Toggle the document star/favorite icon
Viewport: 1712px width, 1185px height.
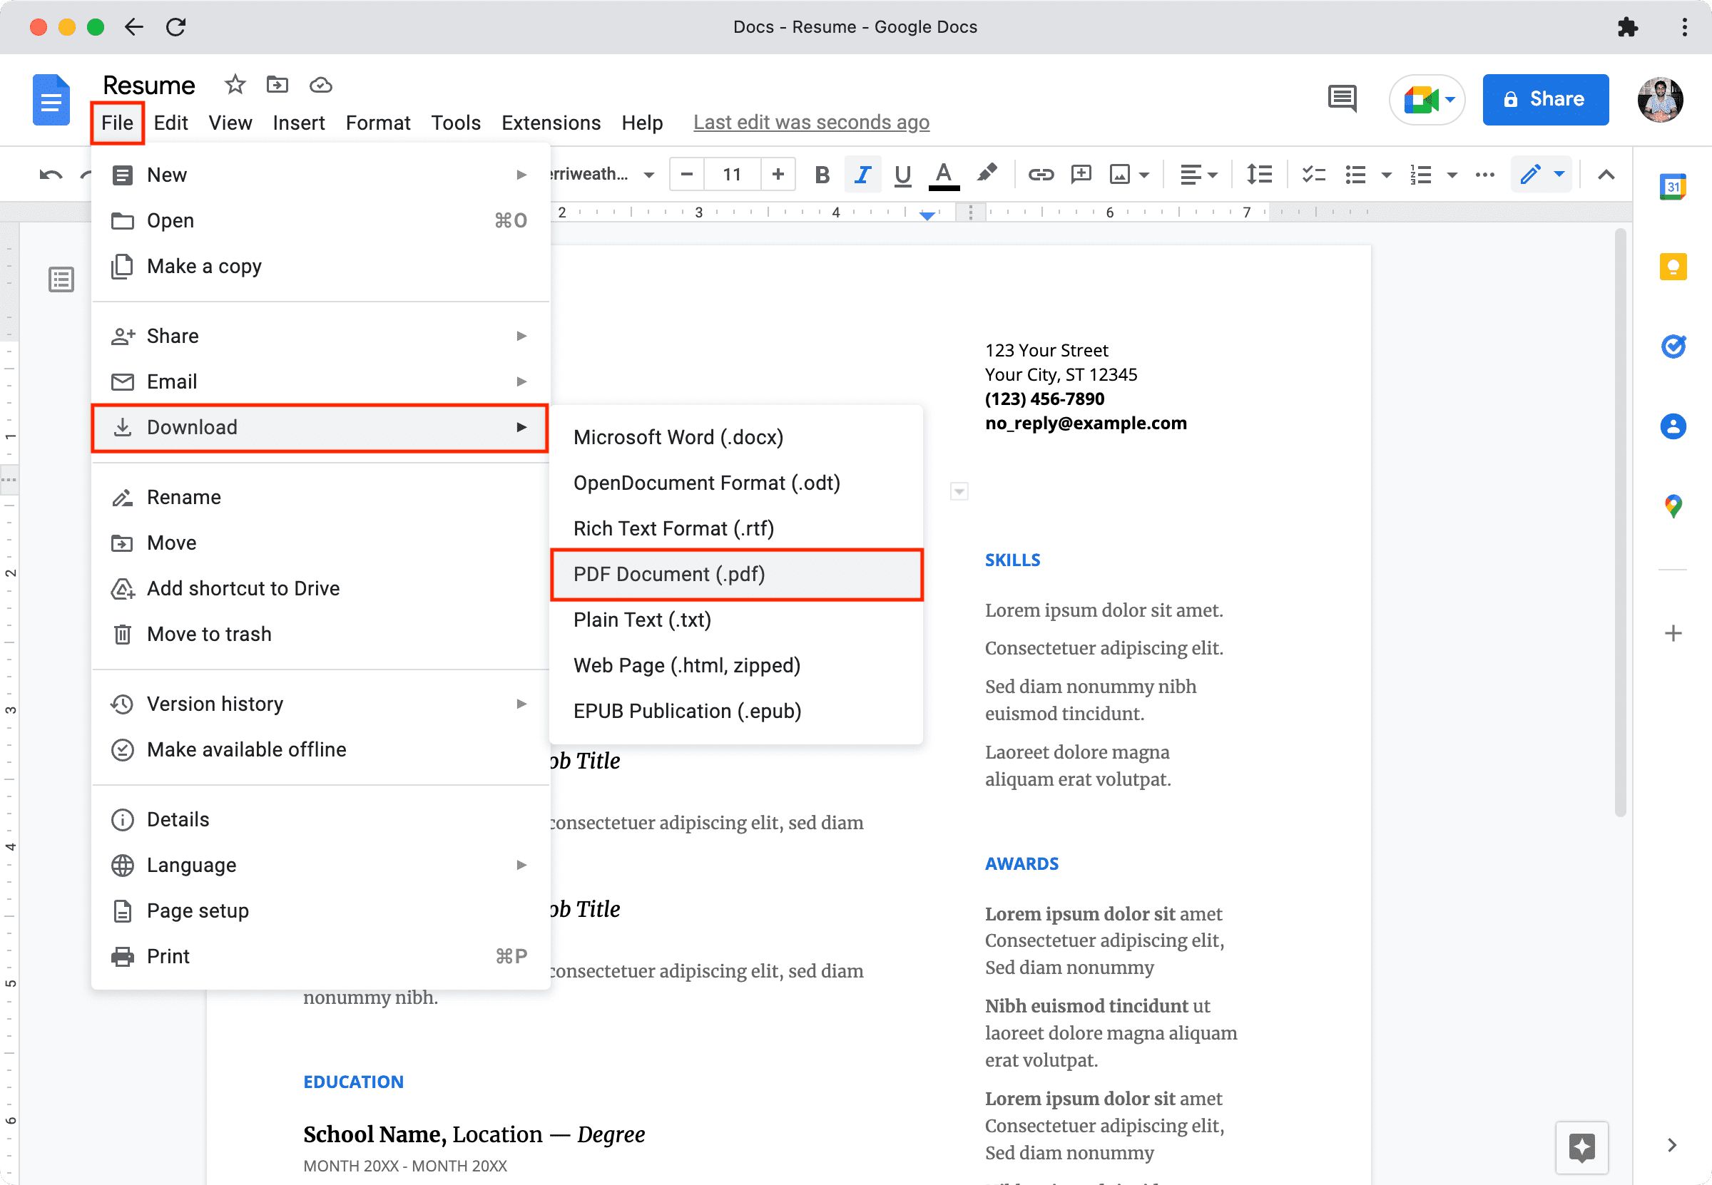pyautogui.click(x=233, y=85)
